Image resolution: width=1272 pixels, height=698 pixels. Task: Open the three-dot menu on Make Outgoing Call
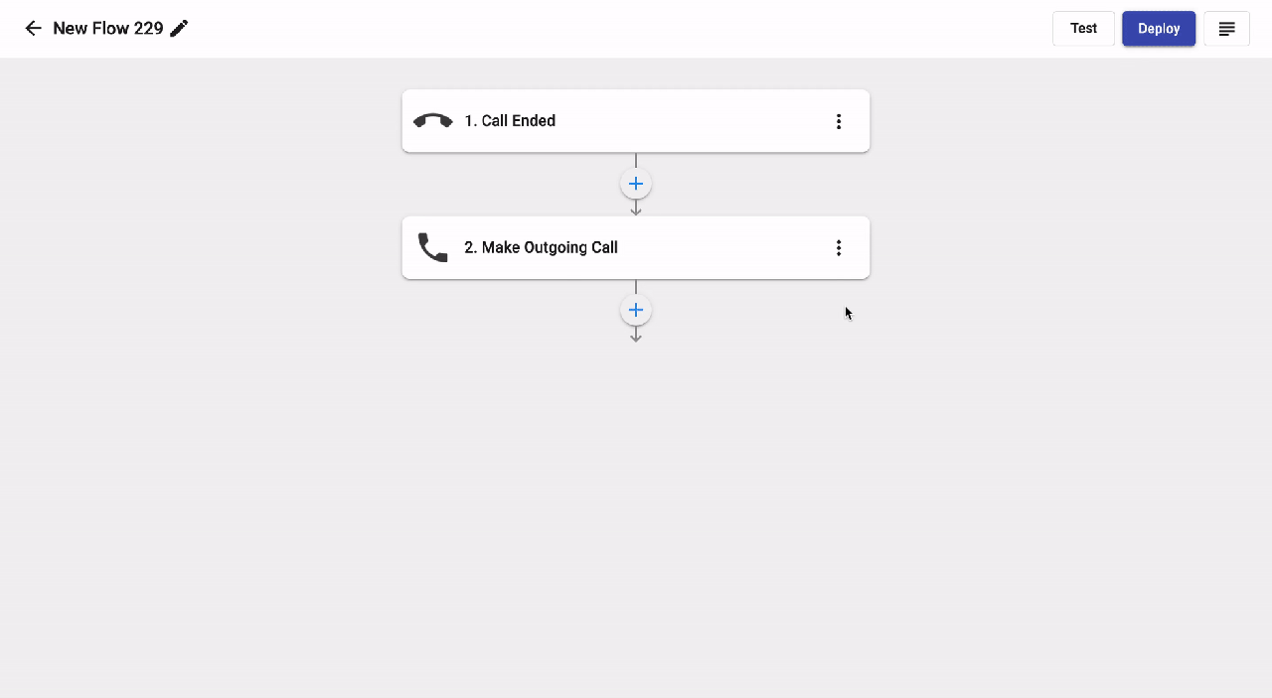click(x=839, y=247)
